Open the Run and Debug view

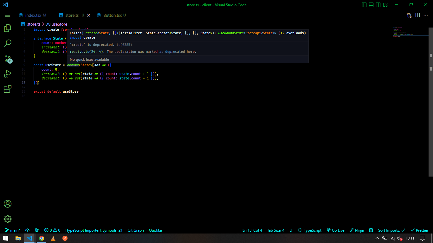click(x=7, y=73)
